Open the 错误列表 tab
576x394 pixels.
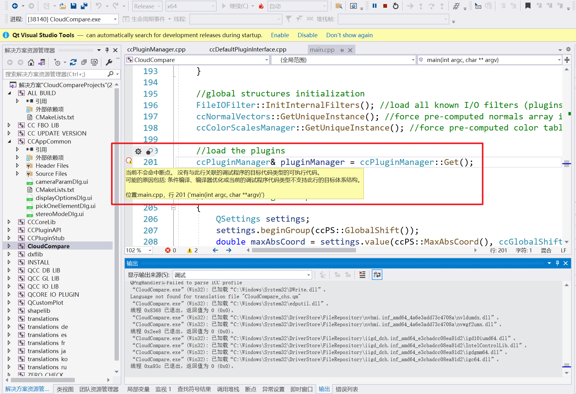pos(347,389)
